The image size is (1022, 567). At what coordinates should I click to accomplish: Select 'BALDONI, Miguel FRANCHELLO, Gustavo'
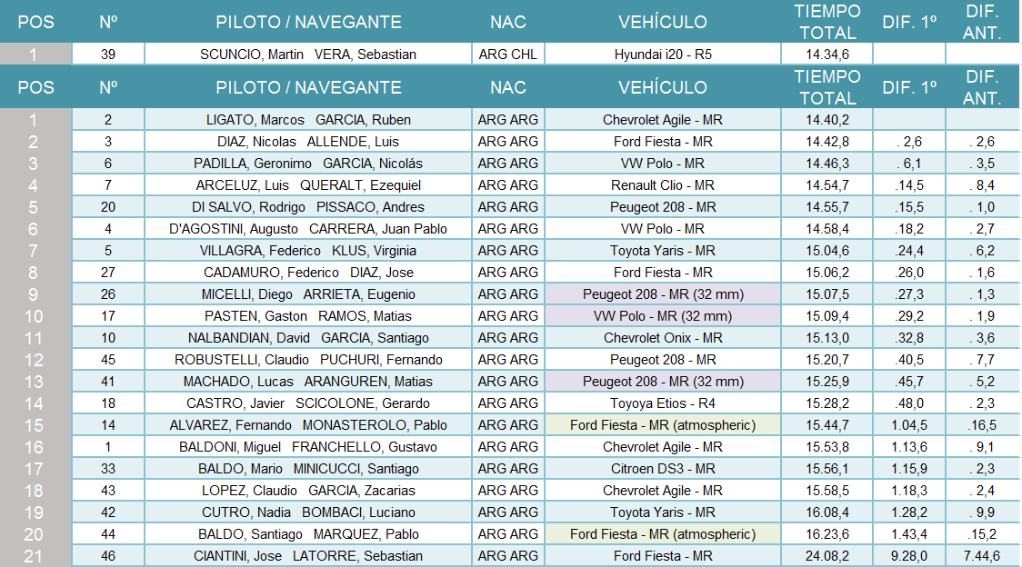307,447
